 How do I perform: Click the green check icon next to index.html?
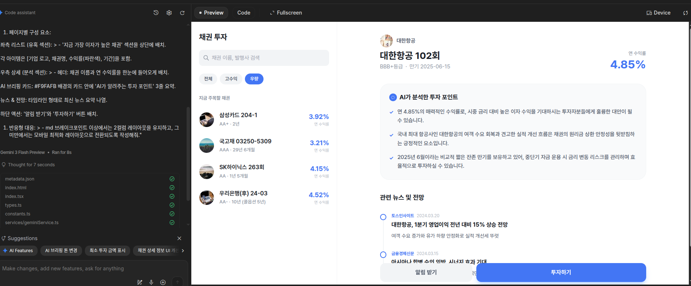pos(172,188)
